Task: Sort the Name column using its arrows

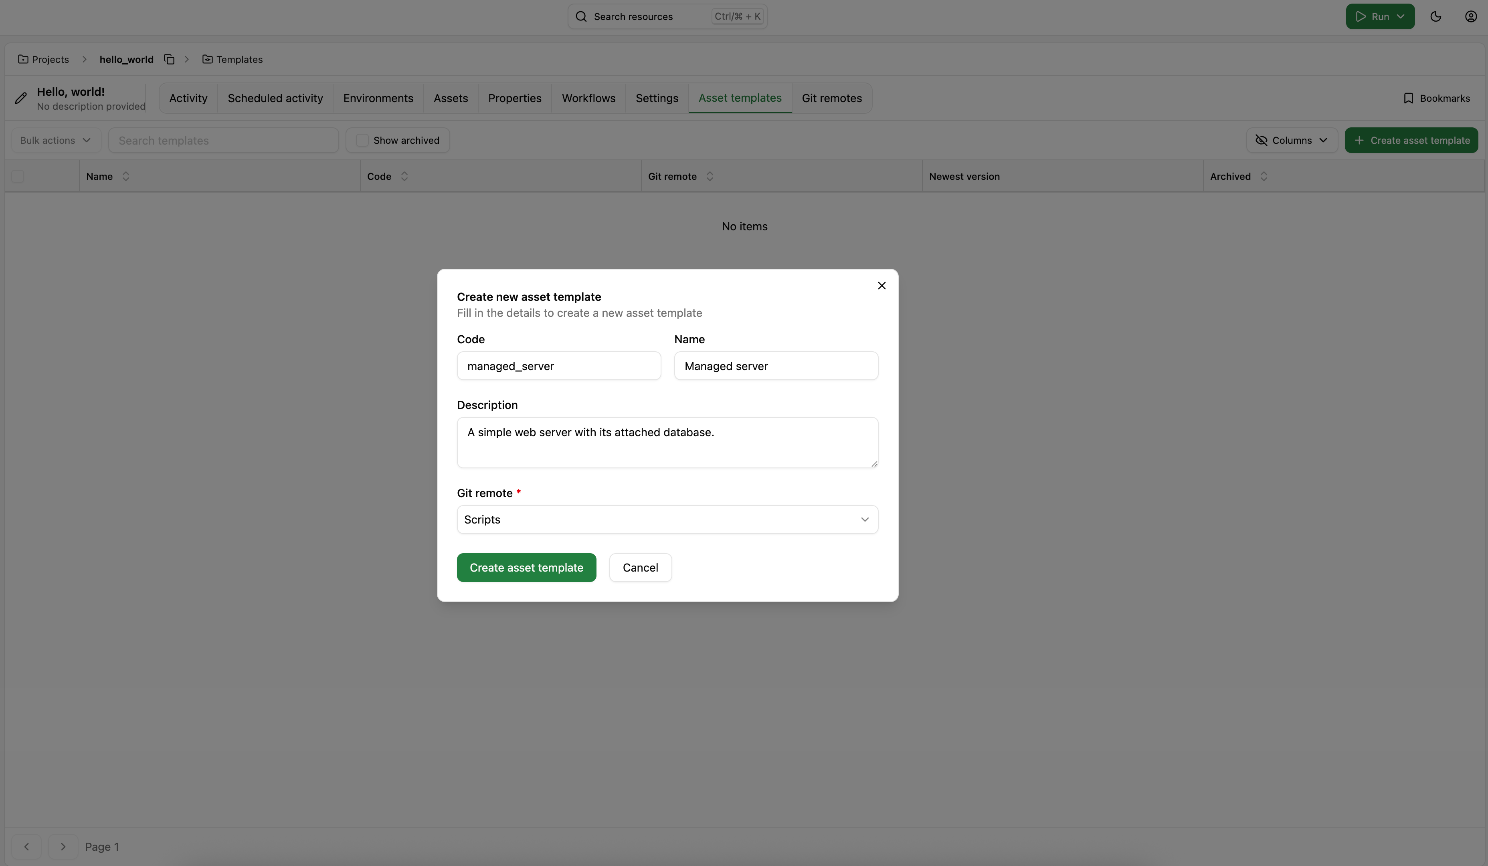Action: pyautogui.click(x=126, y=176)
